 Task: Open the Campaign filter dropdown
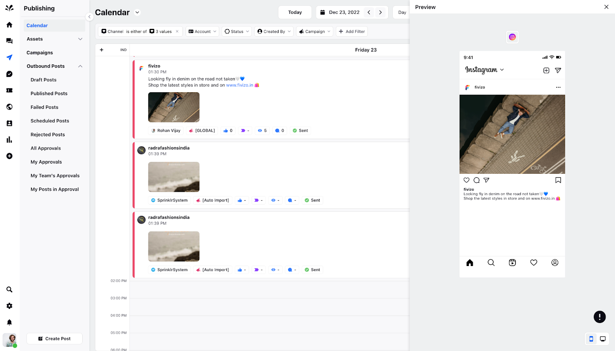click(x=314, y=32)
